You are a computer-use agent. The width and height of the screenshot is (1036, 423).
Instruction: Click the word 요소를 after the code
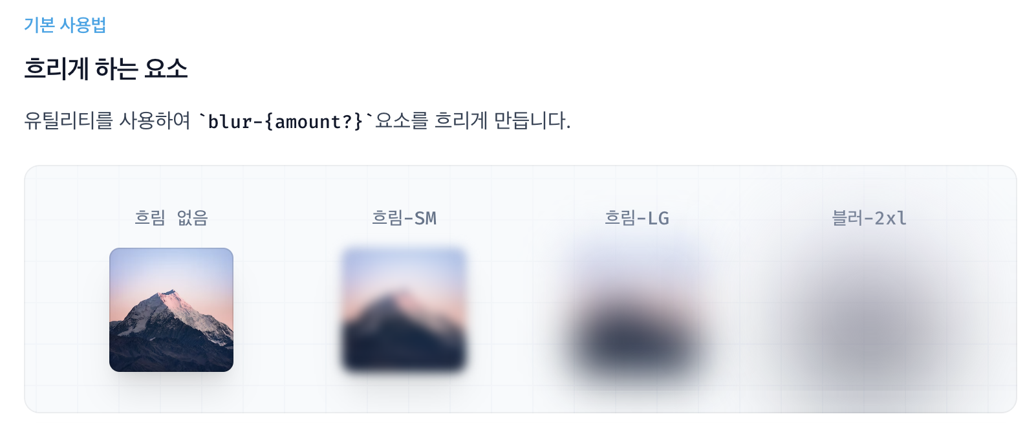pos(402,121)
